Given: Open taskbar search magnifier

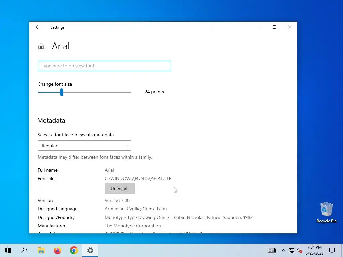Looking at the screenshot, I should [24, 250].
